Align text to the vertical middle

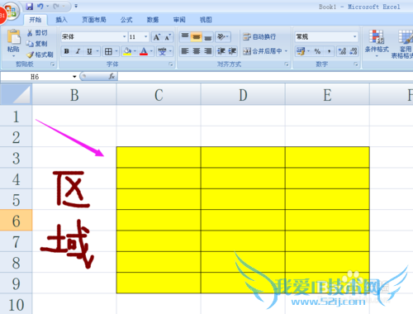[197, 36]
